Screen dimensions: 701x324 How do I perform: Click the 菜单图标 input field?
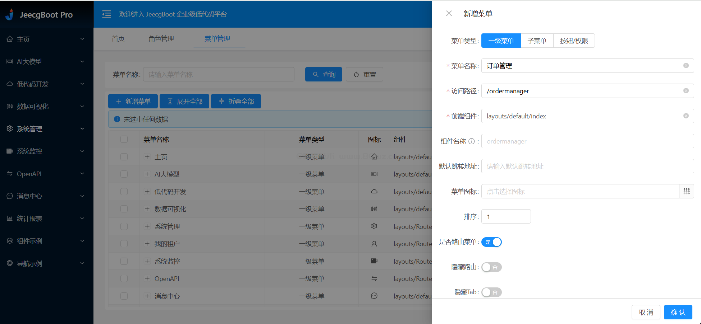pos(580,191)
